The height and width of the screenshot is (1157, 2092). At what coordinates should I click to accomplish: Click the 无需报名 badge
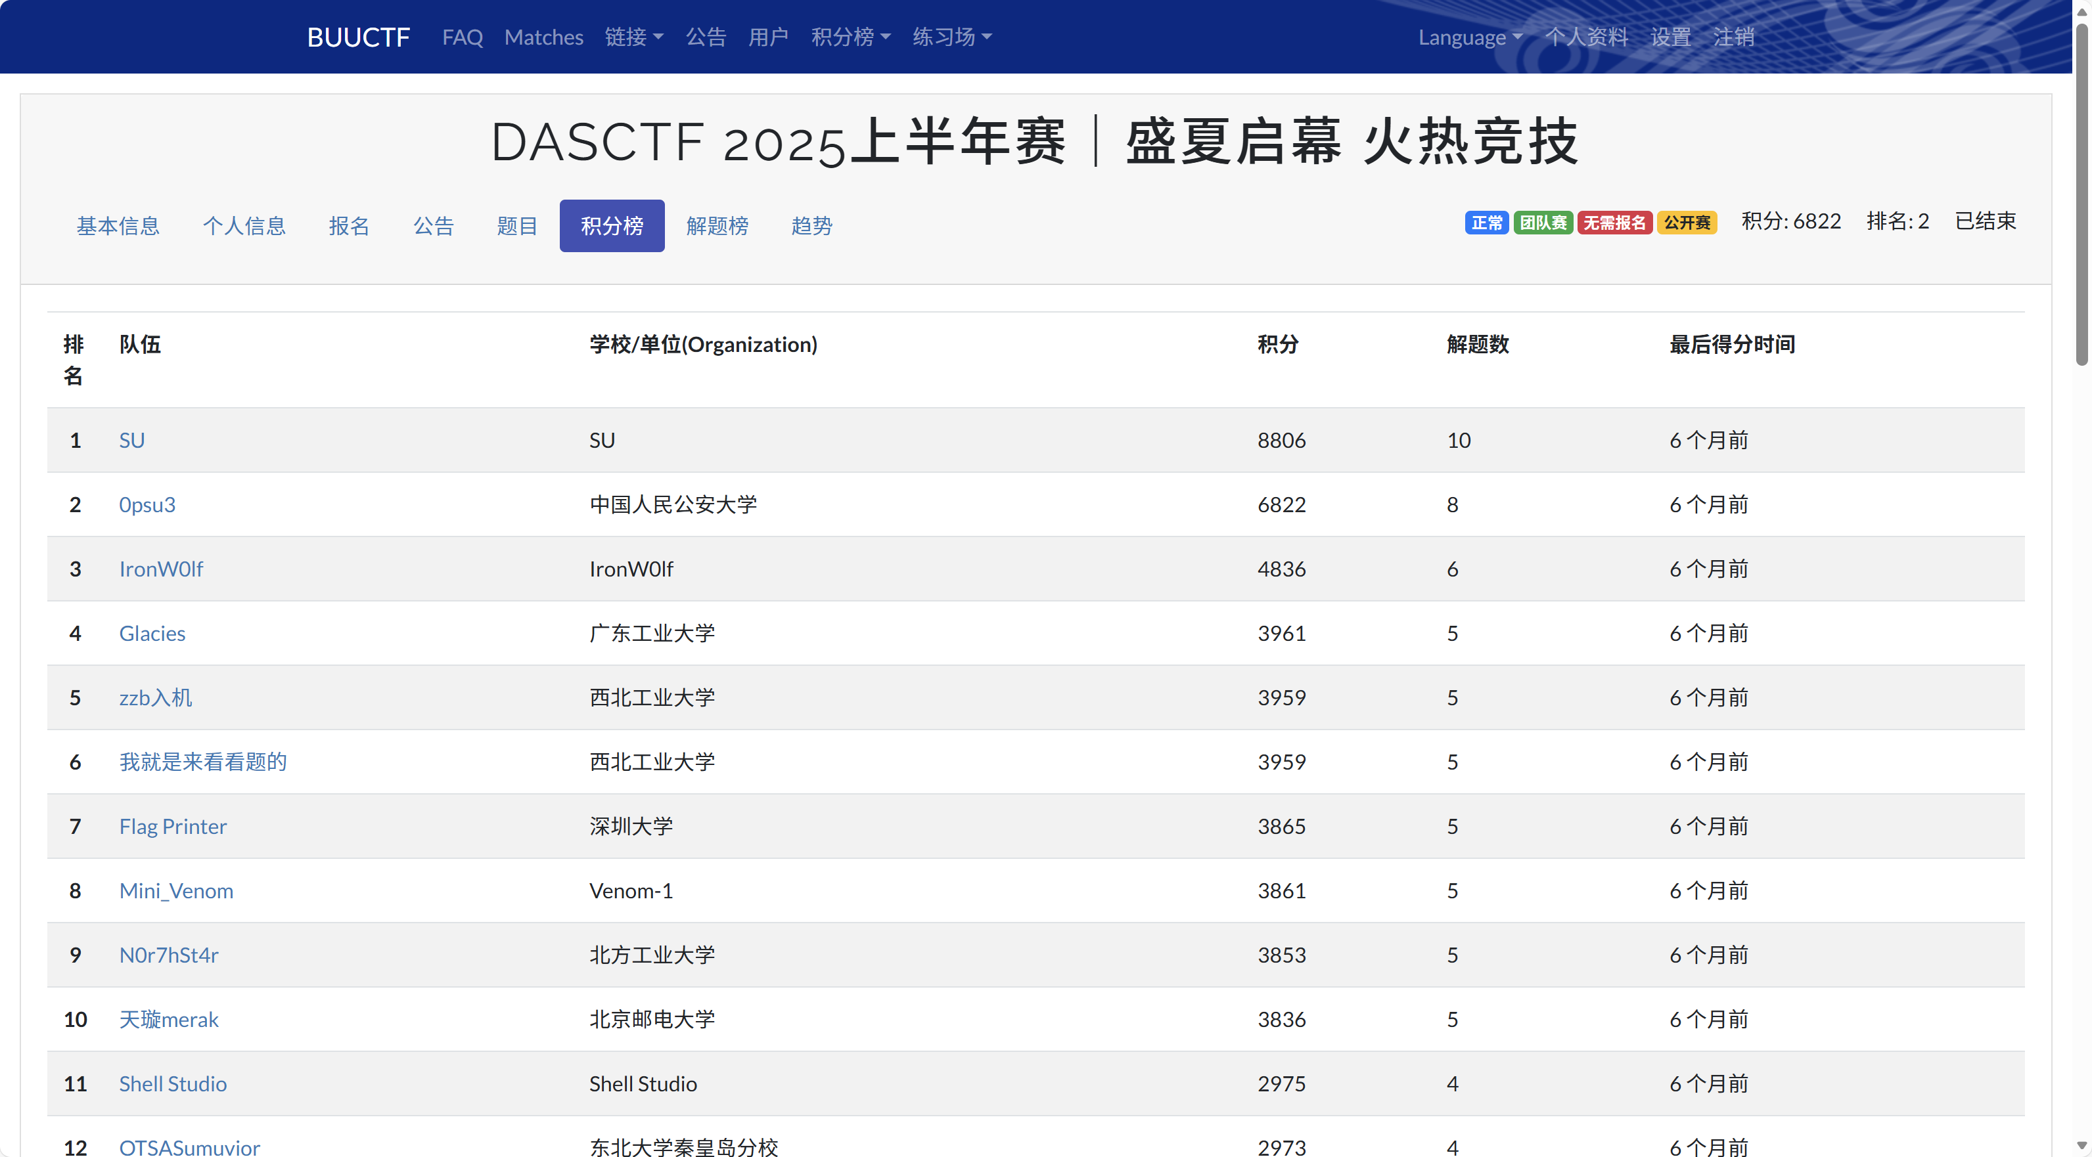point(1614,223)
